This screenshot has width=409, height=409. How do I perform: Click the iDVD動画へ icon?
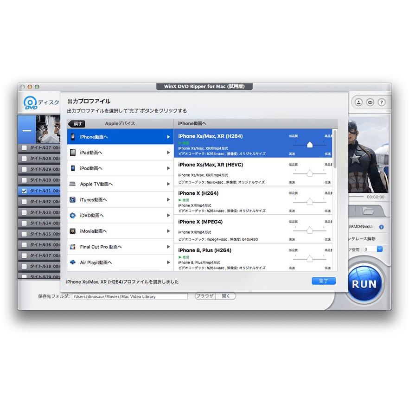point(72,215)
